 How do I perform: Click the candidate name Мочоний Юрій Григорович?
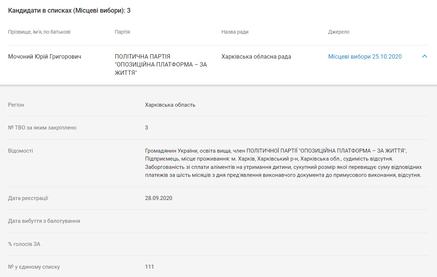coord(44,57)
